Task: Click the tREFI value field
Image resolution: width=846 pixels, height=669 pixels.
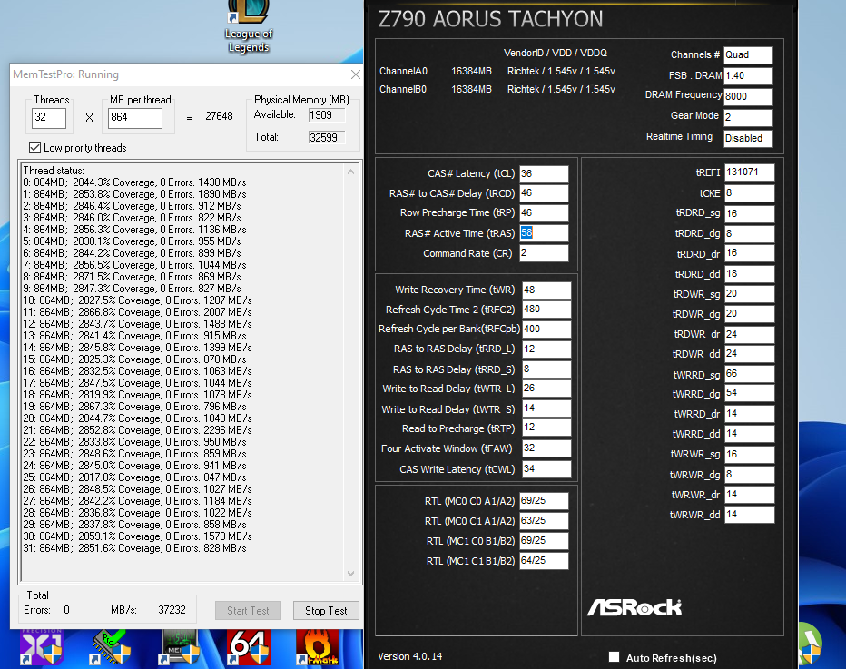Action: coord(750,172)
